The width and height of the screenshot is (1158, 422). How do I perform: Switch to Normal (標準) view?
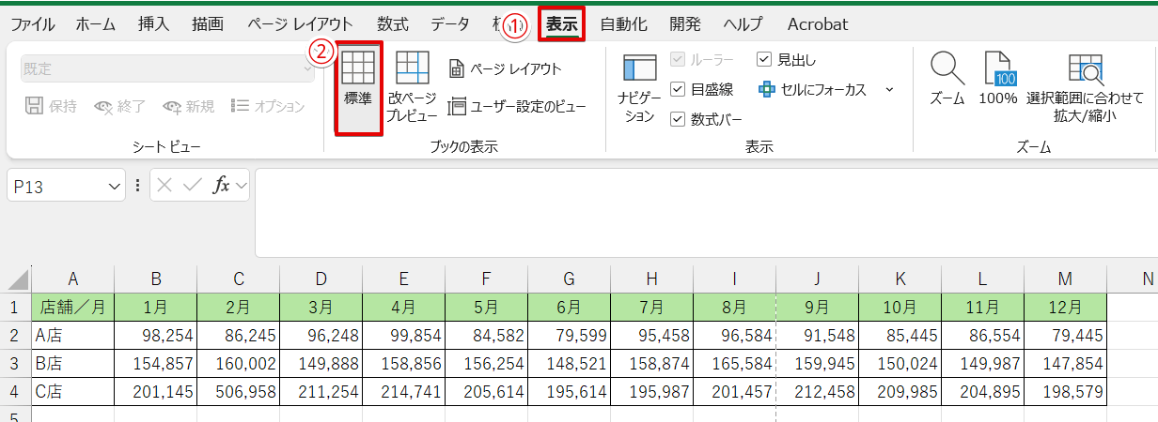tap(358, 88)
